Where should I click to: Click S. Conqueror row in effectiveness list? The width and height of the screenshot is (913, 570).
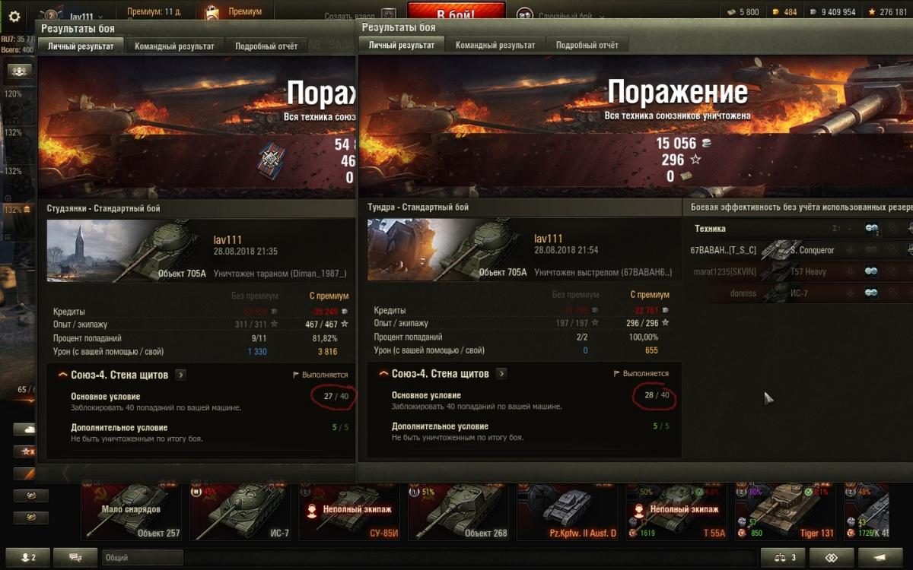pos(800,250)
